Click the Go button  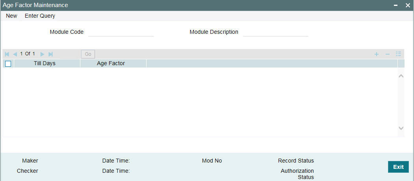[x=88, y=54]
